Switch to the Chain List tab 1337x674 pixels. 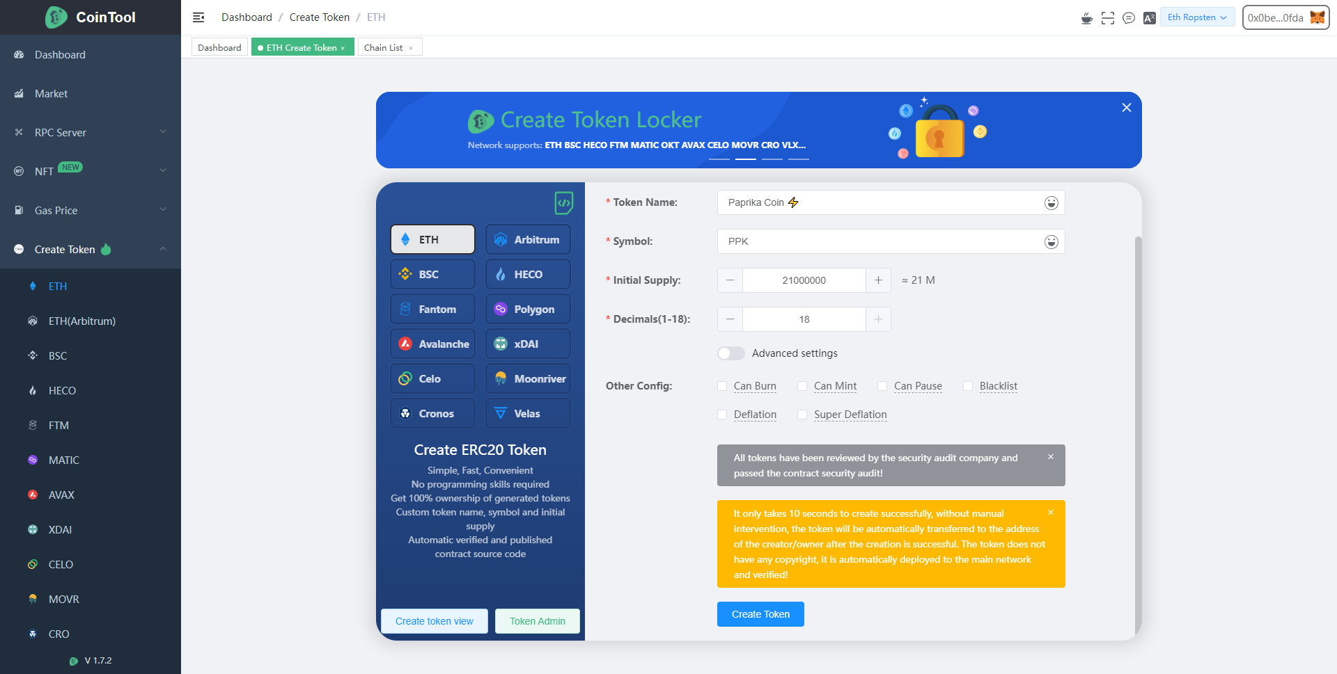(x=383, y=47)
